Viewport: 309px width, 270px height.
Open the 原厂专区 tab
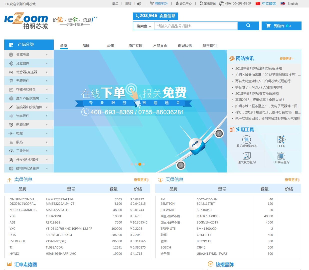(135, 46)
